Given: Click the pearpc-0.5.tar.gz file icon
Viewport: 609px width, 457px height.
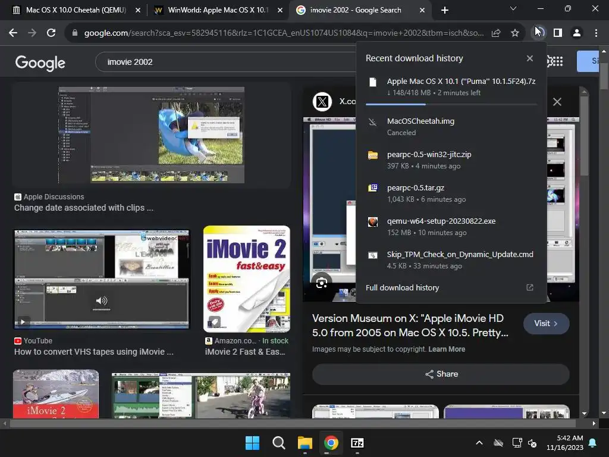Looking at the screenshot, I should click(373, 188).
